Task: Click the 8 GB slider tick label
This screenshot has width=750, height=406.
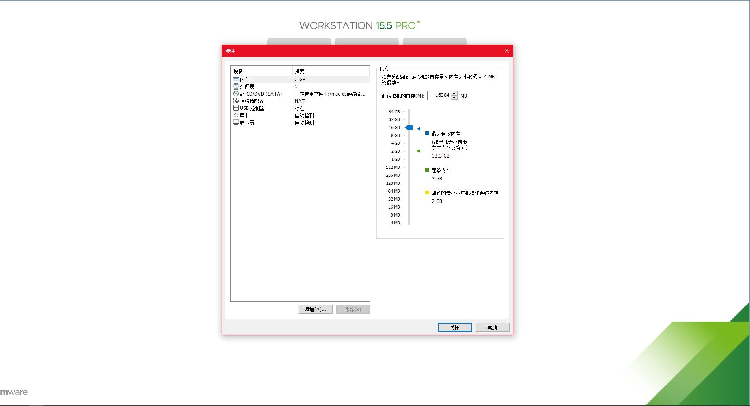Action: (395, 135)
